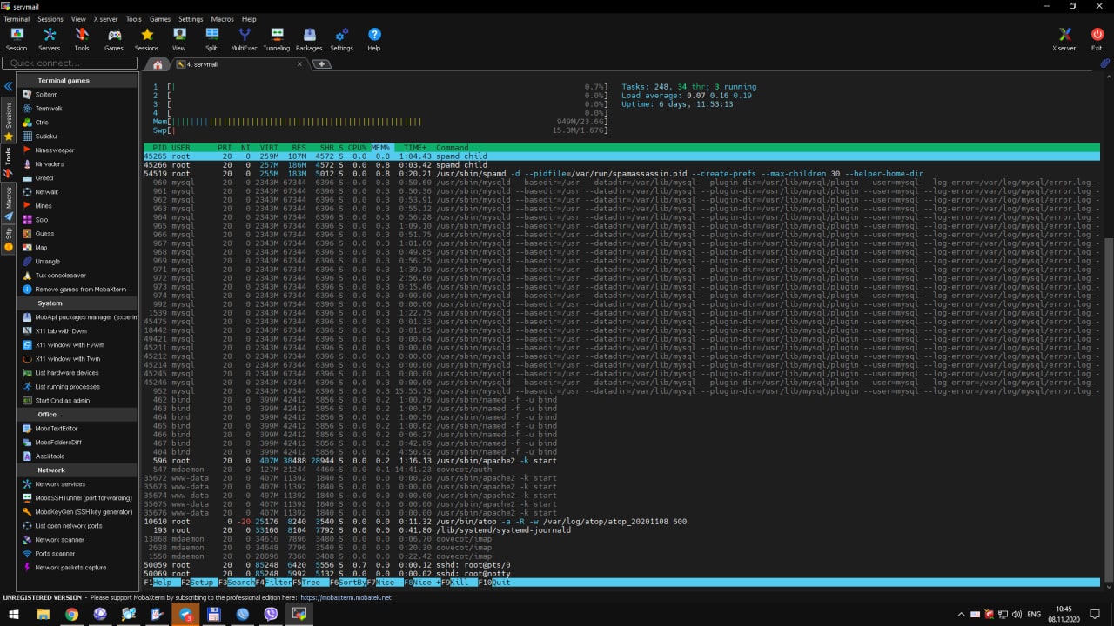Toggle the X server button
The width and height of the screenshot is (1114, 626).
coord(1064,39)
